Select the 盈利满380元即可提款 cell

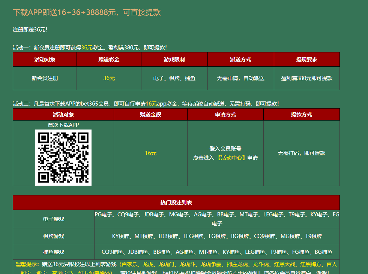[x=306, y=78]
